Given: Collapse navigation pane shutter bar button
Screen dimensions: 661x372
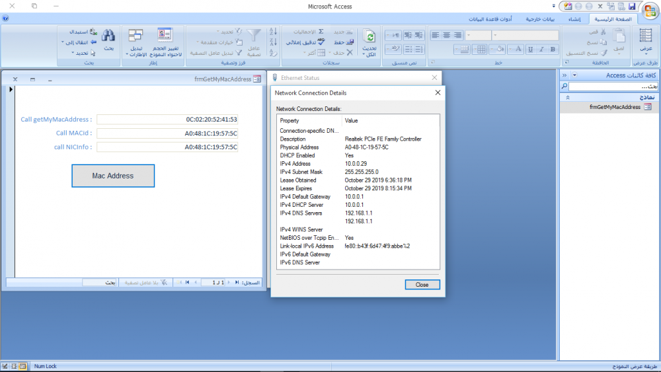Looking at the screenshot, I should (x=564, y=75).
